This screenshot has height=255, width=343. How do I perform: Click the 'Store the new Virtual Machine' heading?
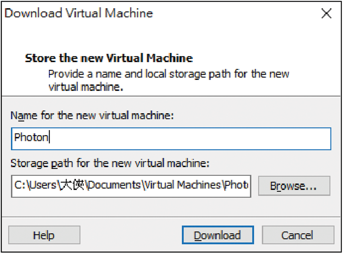pos(109,58)
